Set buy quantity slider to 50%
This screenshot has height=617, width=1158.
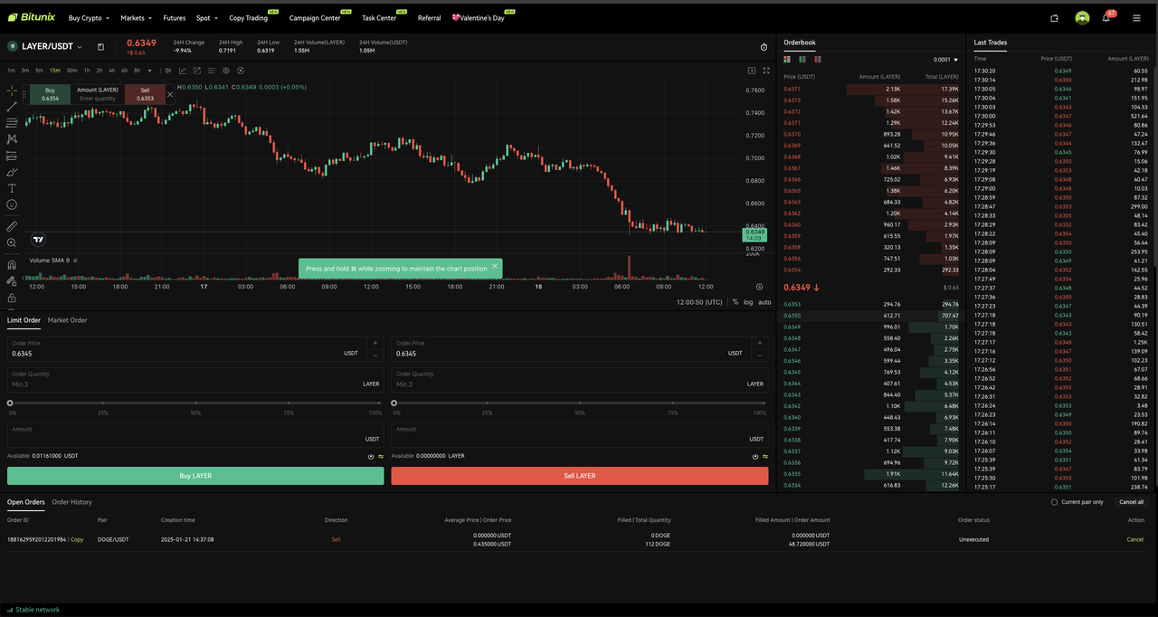tap(195, 403)
